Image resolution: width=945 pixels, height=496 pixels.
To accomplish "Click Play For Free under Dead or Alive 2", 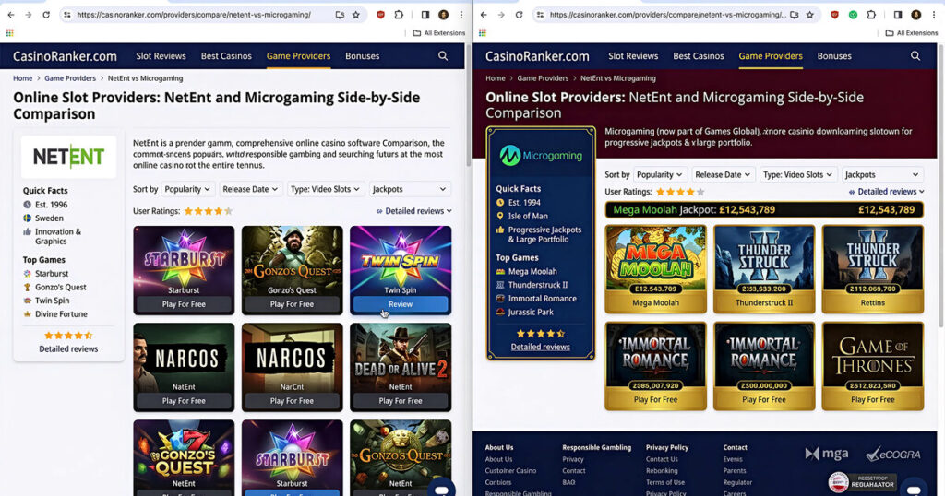I will [x=401, y=401].
